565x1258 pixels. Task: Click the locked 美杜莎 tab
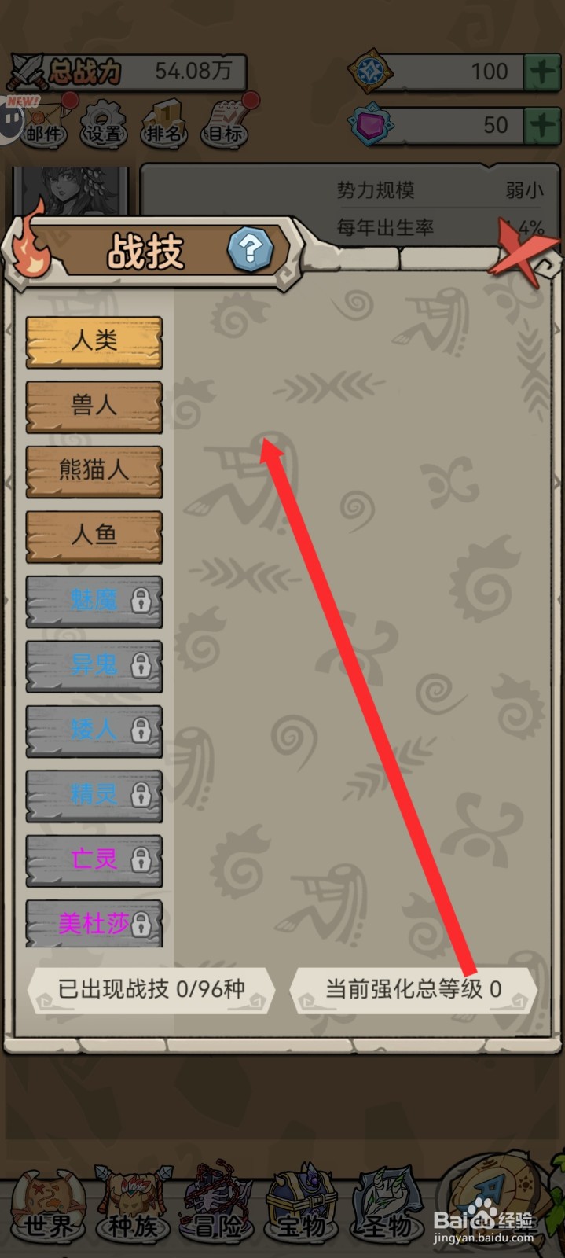pyautogui.click(x=94, y=923)
